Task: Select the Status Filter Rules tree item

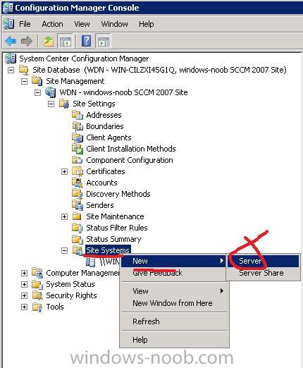Action: 117,228
